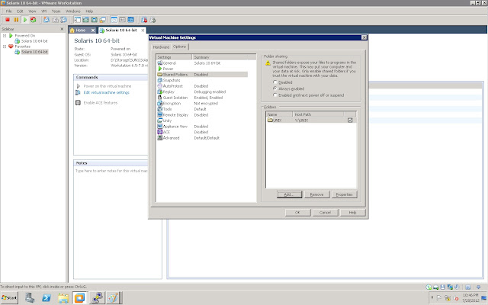
Task: Select the Guest Isolation settings row
Action: (x=202, y=98)
